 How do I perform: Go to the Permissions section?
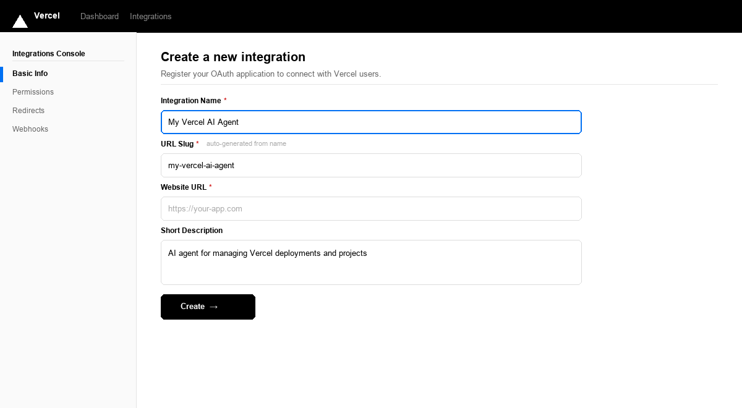coord(33,92)
